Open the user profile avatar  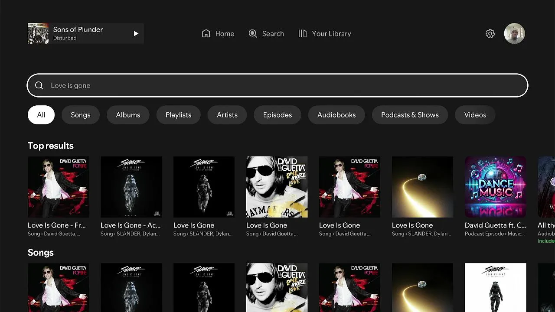tap(514, 33)
